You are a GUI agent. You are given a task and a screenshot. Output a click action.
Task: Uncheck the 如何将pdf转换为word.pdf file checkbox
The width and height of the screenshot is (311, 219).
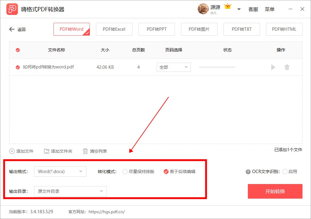18,67
